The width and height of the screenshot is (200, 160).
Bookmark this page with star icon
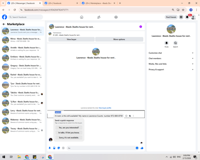pos(183,10)
